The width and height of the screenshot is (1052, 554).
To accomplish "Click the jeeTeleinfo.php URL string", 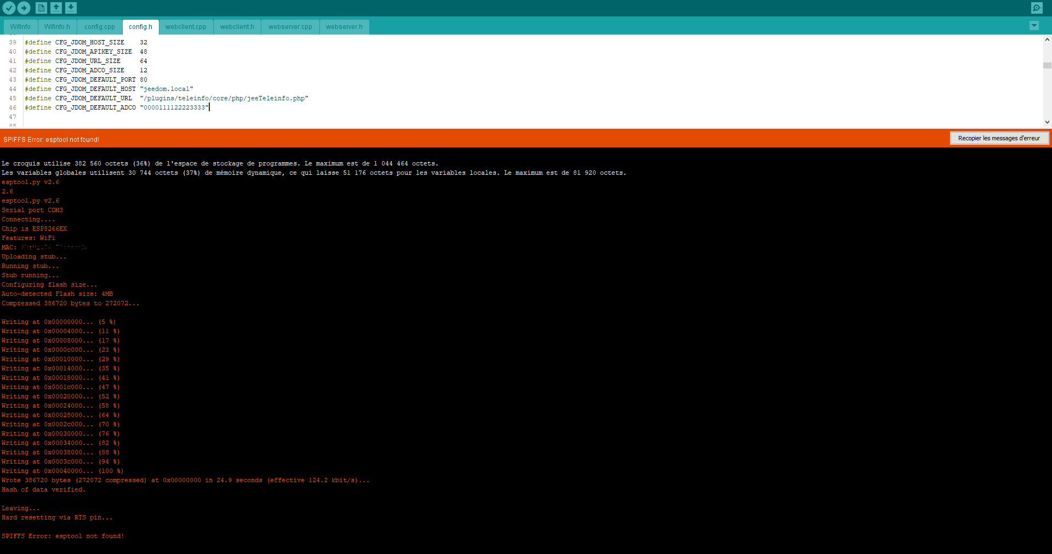I will point(224,98).
